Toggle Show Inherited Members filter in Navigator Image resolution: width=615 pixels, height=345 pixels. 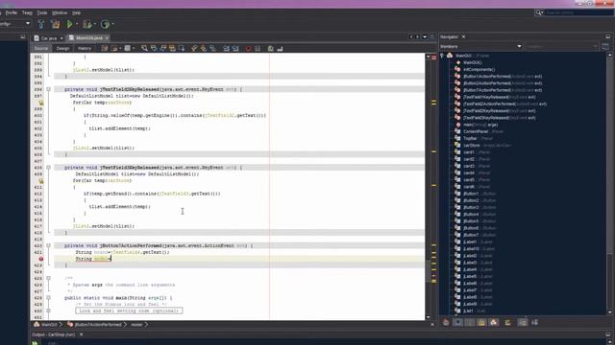[x=446, y=322]
